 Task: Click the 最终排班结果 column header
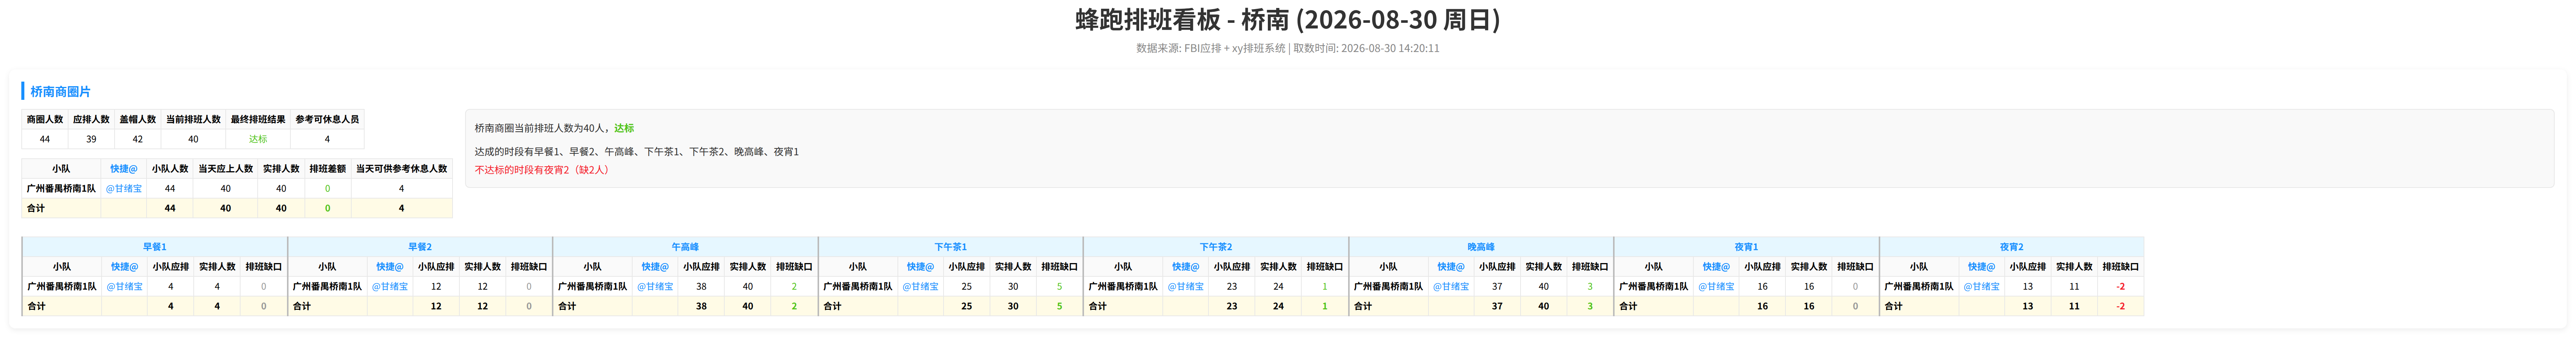pyautogui.click(x=258, y=120)
